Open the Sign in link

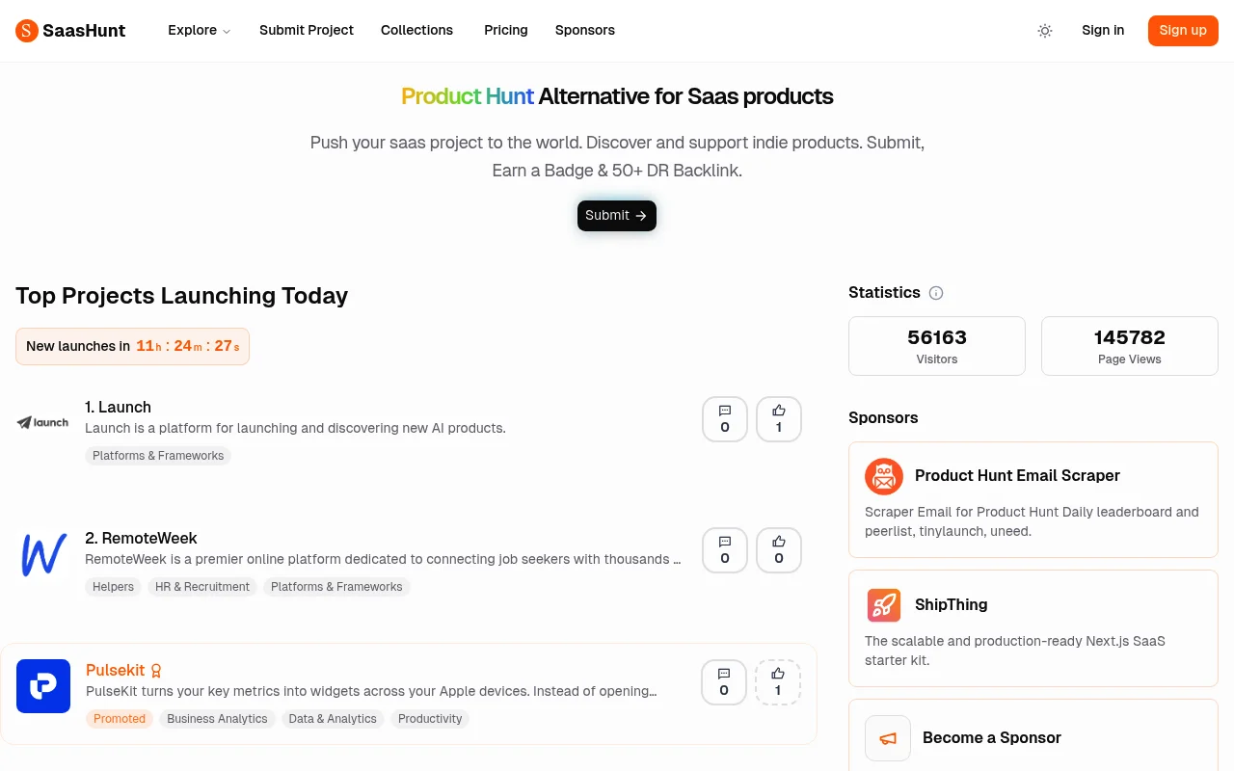point(1103,31)
